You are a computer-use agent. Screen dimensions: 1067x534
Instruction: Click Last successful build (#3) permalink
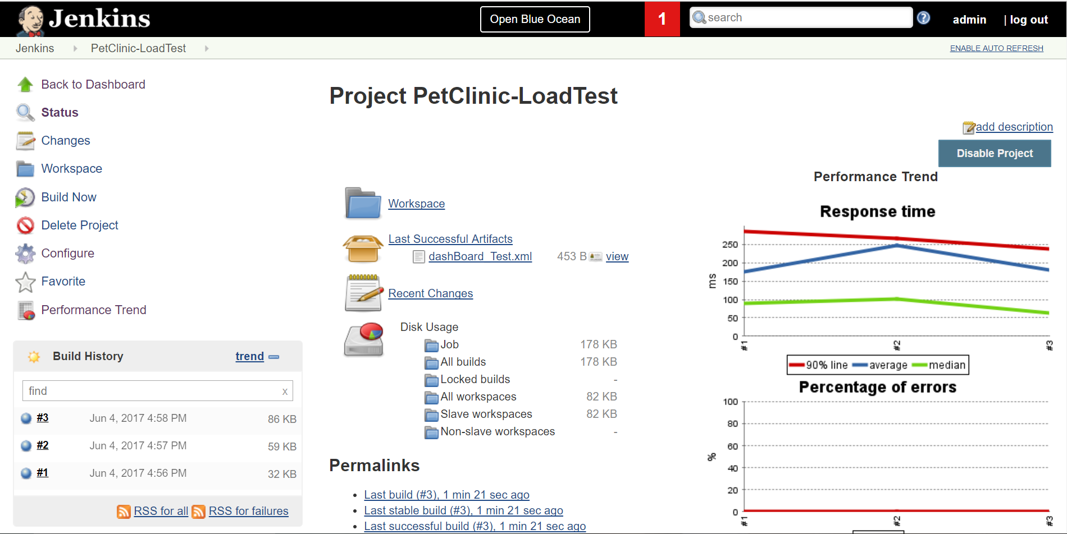coord(475,527)
